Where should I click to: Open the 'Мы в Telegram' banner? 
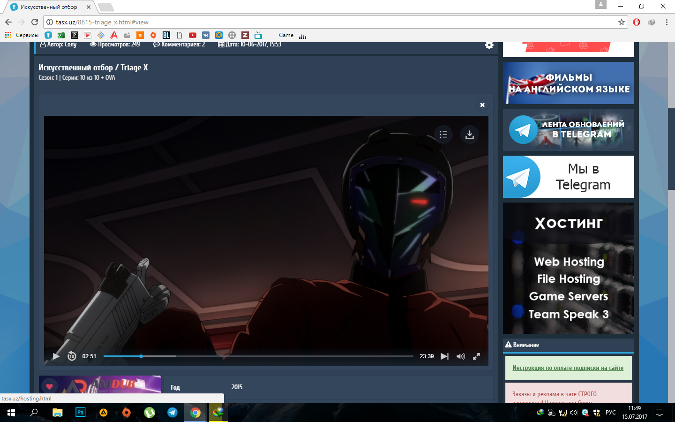pos(568,177)
